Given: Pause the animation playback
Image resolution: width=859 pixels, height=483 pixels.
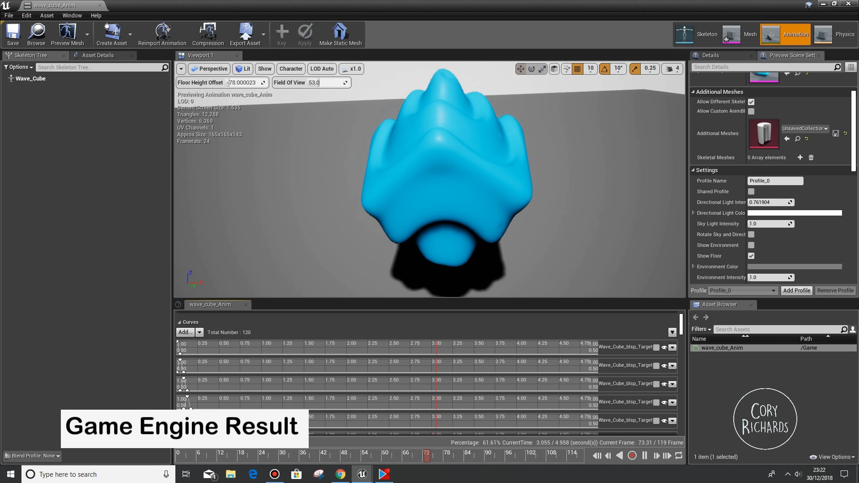Looking at the screenshot, I should tap(645, 455).
